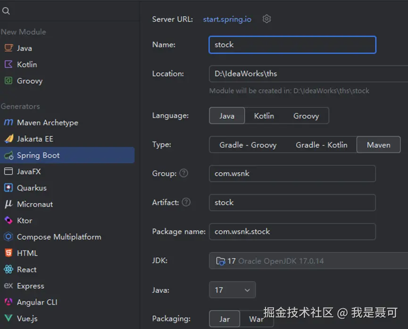Image resolution: width=408 pixels, height=329 pixels.
Task: Click the Location field D:\IdeaWorks\ths
Action: (x=308, y=74)
